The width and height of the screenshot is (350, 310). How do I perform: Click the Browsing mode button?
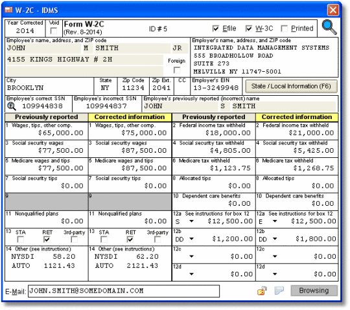314,291
